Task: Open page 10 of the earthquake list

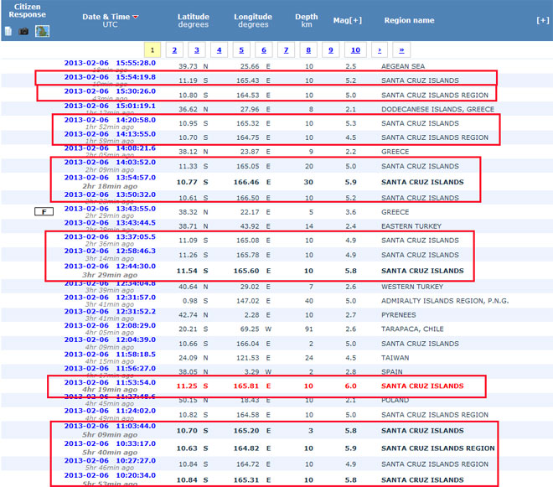Action: (355, 49)
